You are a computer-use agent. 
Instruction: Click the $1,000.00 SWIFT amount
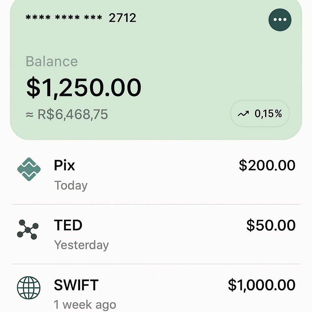click(262, 285)
